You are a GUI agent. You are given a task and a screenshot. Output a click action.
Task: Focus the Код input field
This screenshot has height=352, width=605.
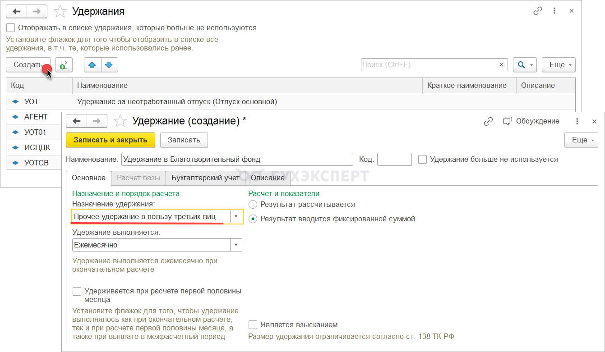point(394,159)
